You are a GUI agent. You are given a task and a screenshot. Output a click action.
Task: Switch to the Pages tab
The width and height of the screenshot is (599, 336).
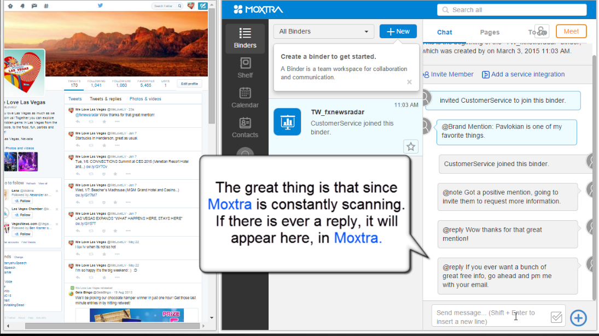(x=490, y=32)
